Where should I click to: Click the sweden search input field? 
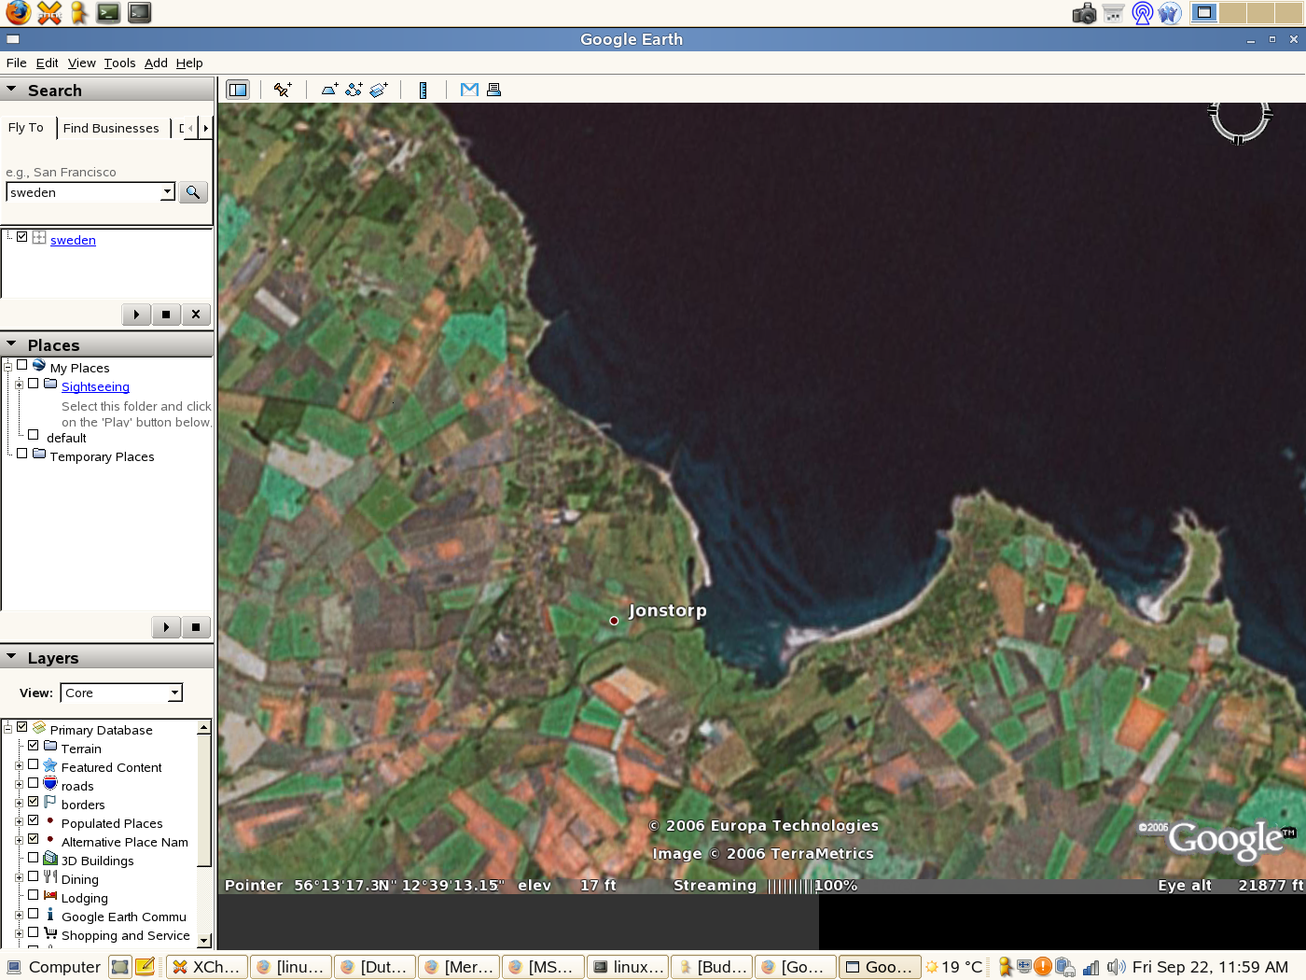pos(84,192)
